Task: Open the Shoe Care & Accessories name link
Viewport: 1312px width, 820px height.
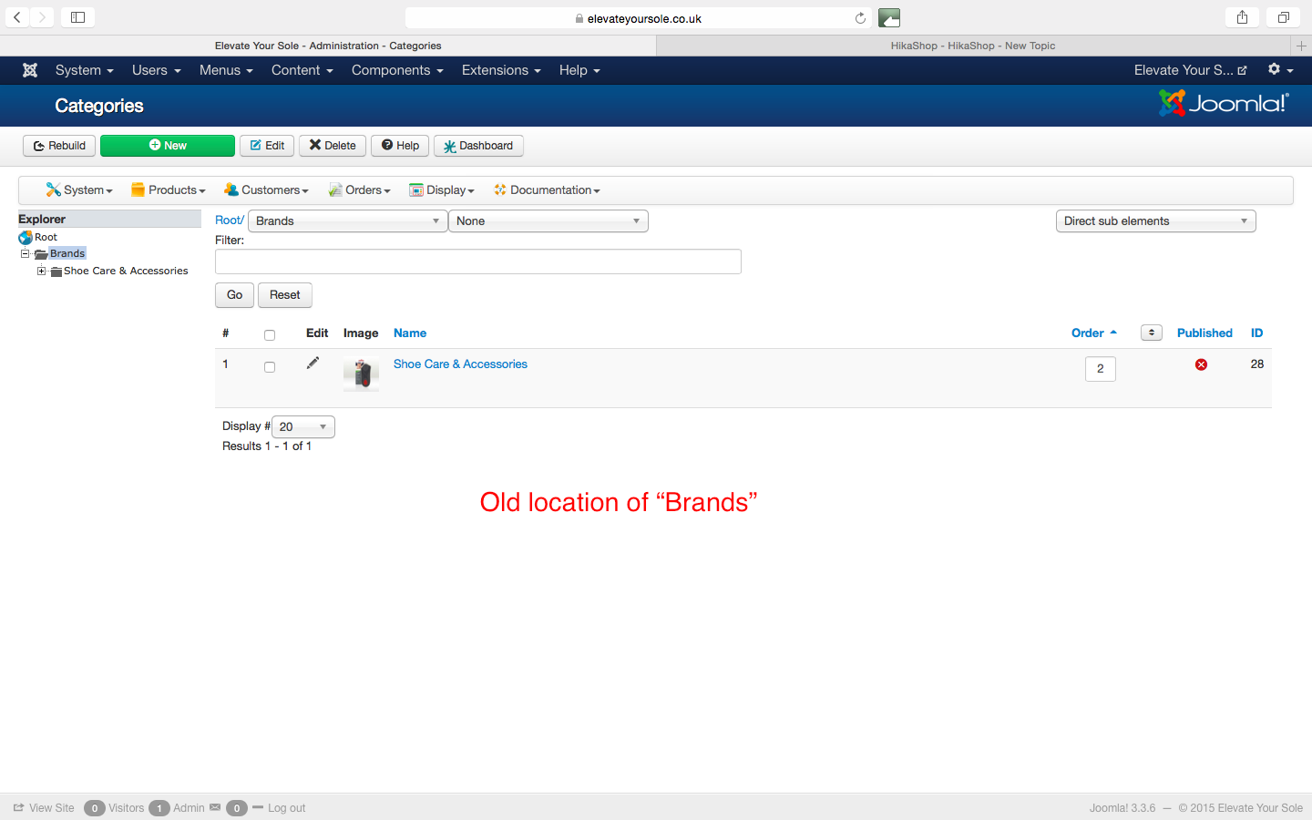Action: pos(460,364)
